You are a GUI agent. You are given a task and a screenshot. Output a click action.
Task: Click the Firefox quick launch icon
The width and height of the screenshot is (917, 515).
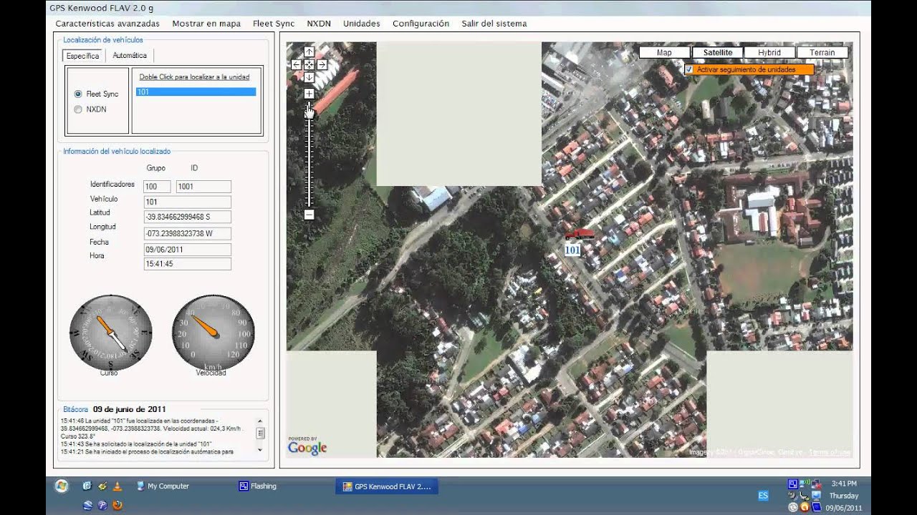(117, 505)
